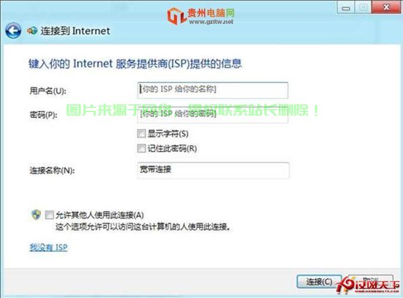
Task: Click the 连接(C) button
Action: [x=319, y=282]
